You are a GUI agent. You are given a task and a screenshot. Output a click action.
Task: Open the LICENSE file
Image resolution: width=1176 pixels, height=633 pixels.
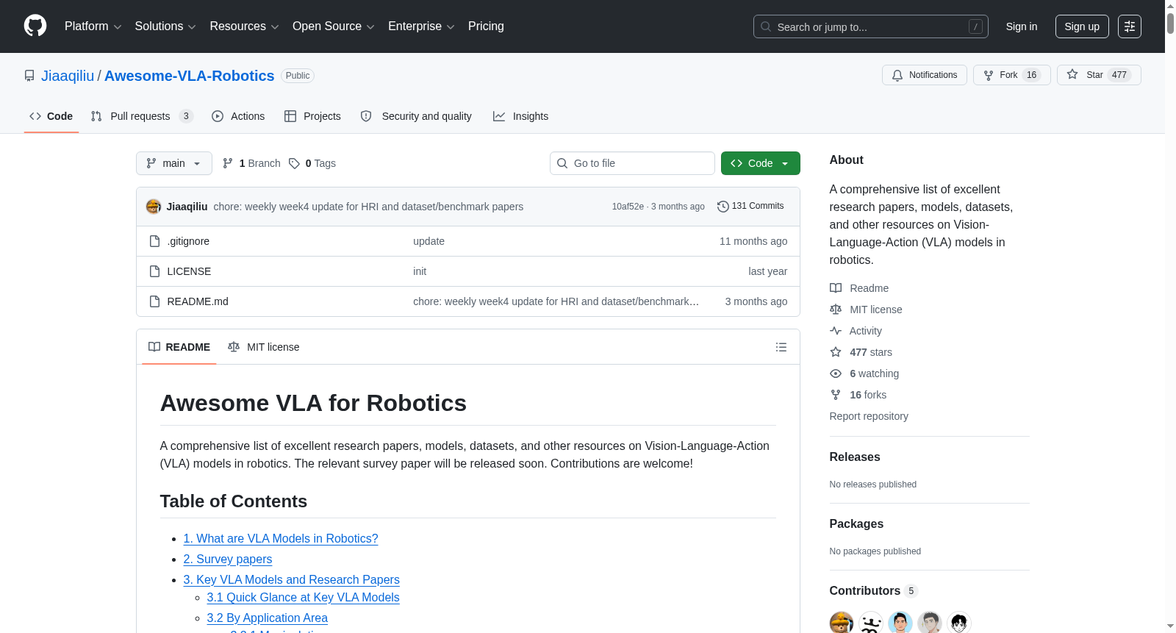point(189,271)
